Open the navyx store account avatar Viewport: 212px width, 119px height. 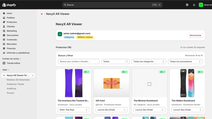(201, 5)
